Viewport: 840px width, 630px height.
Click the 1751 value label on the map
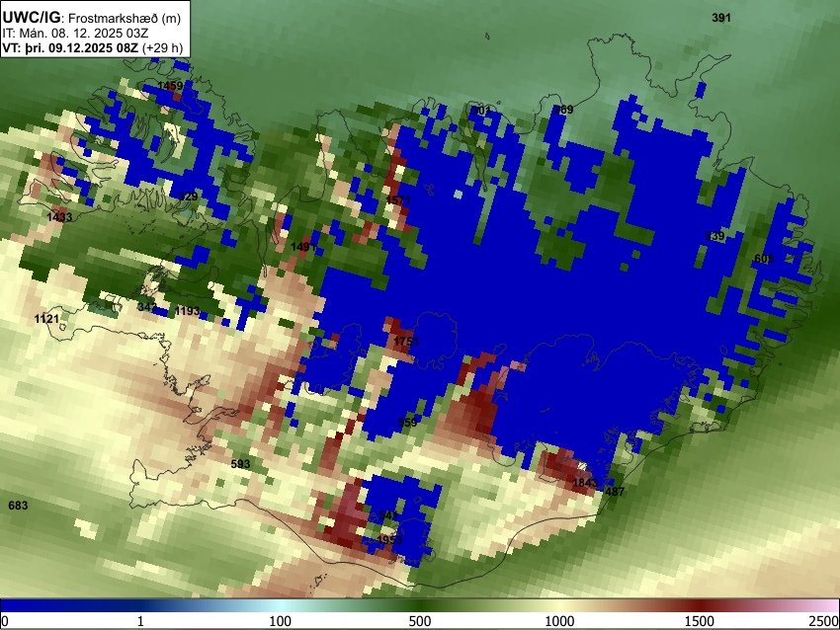(x=406, y=342)
